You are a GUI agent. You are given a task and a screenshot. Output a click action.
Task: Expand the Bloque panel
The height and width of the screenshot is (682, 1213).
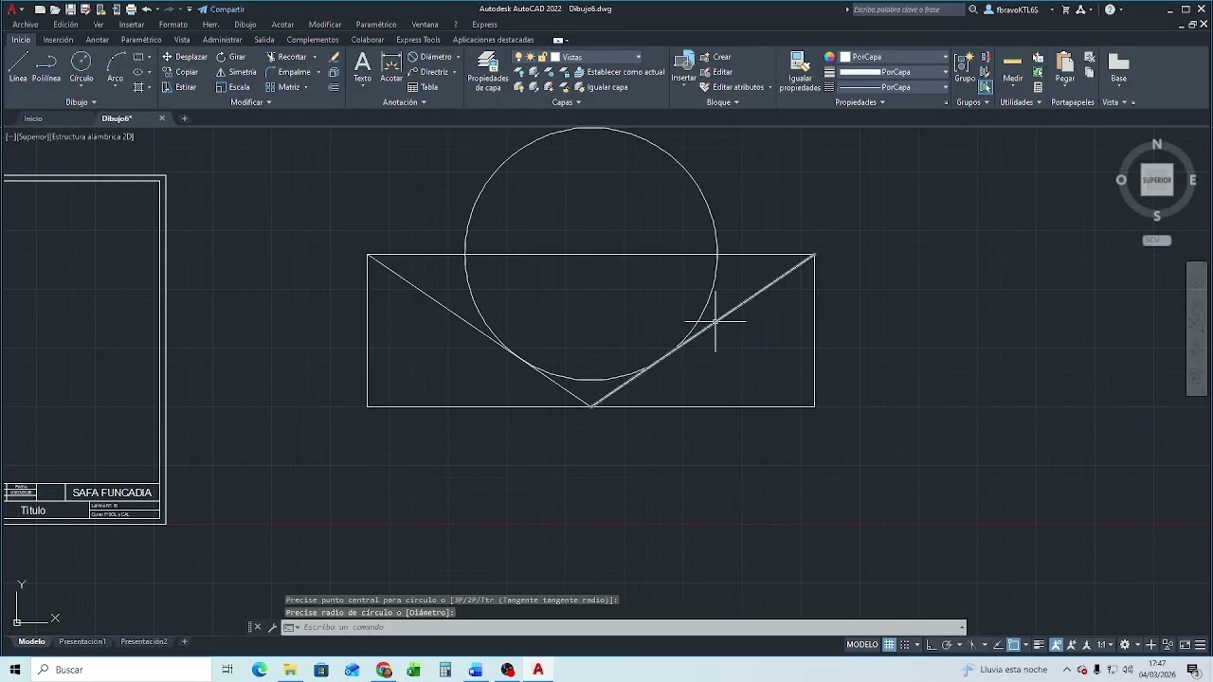pos(722,102)
